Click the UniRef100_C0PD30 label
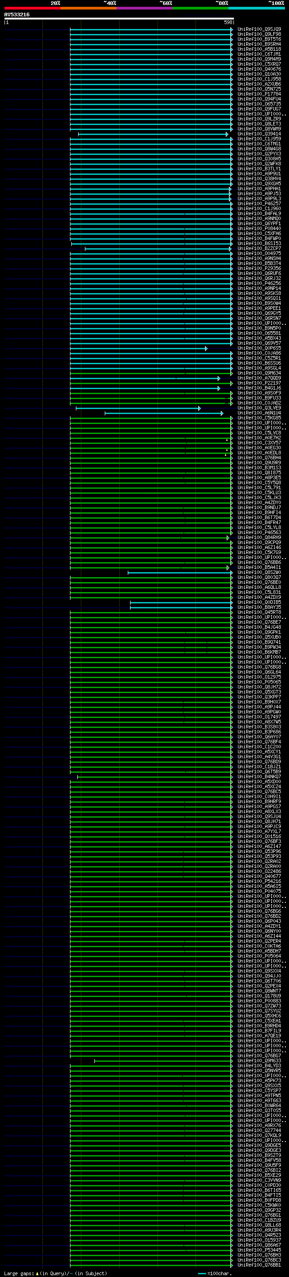 259,1185
